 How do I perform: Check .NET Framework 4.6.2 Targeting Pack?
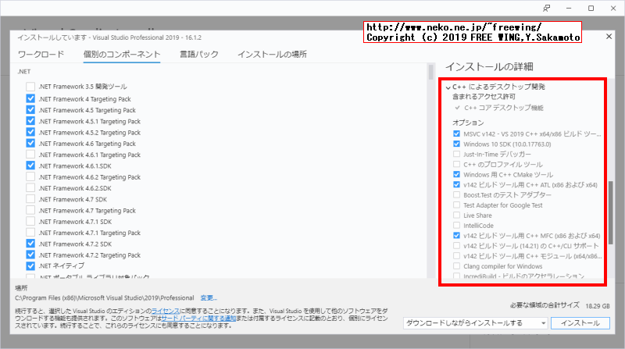(30, 176)
